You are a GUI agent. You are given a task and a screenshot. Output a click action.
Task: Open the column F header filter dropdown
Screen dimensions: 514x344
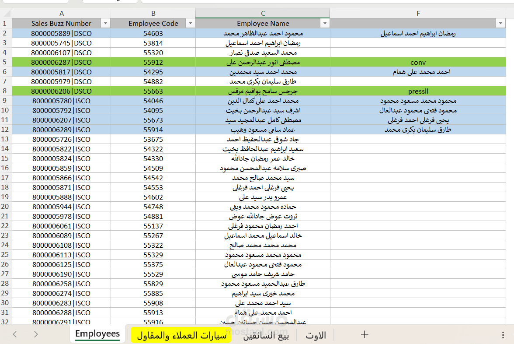click(500, 23)
